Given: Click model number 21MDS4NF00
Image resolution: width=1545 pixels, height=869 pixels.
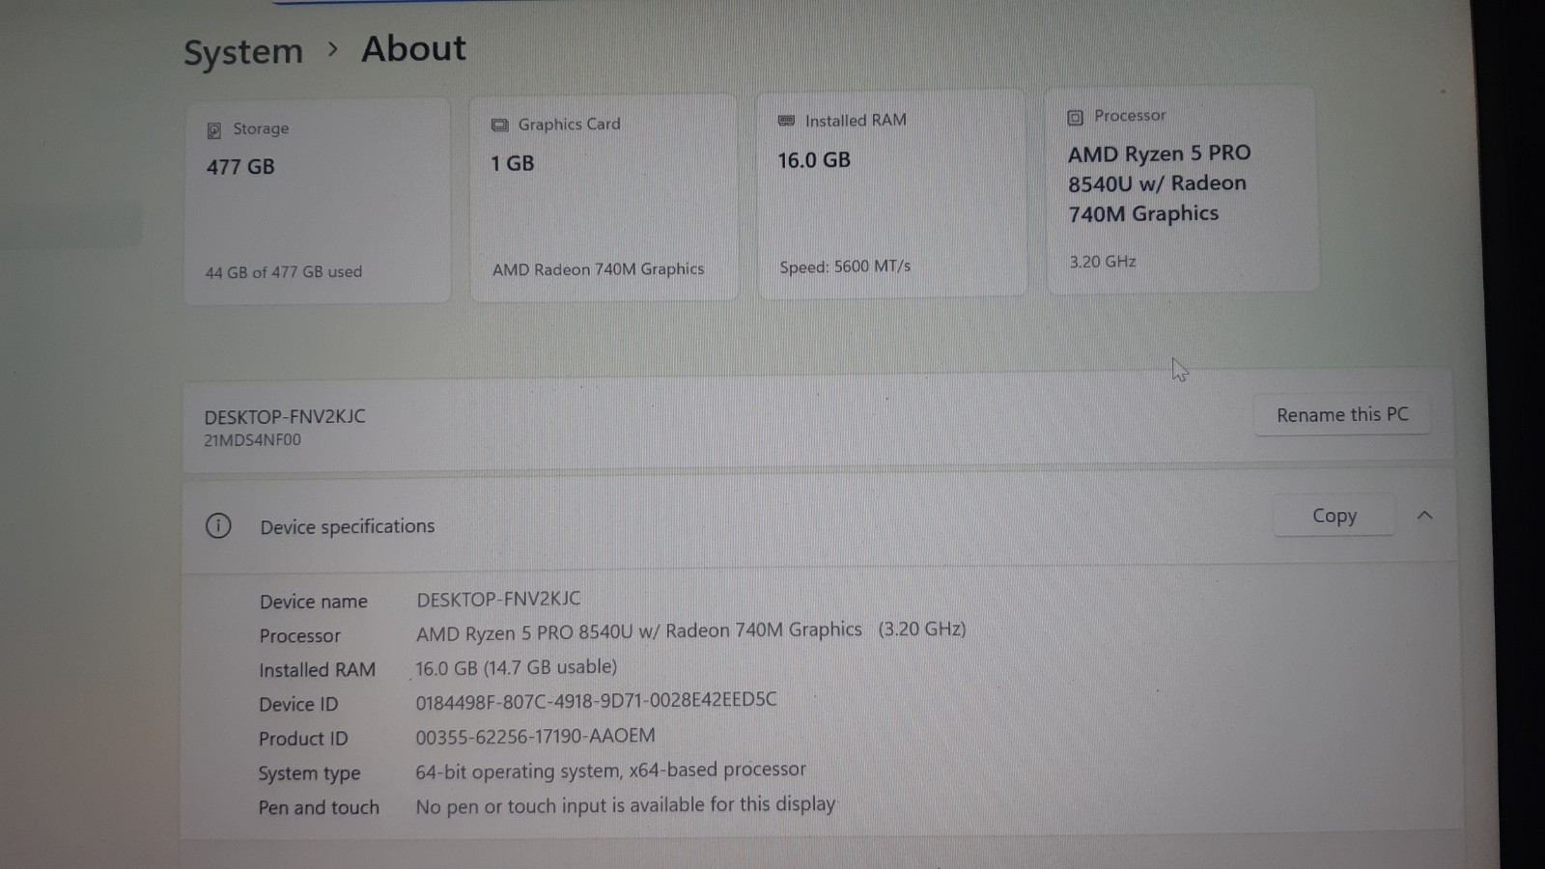Looking at the screenshot, I should pos(252,440).
